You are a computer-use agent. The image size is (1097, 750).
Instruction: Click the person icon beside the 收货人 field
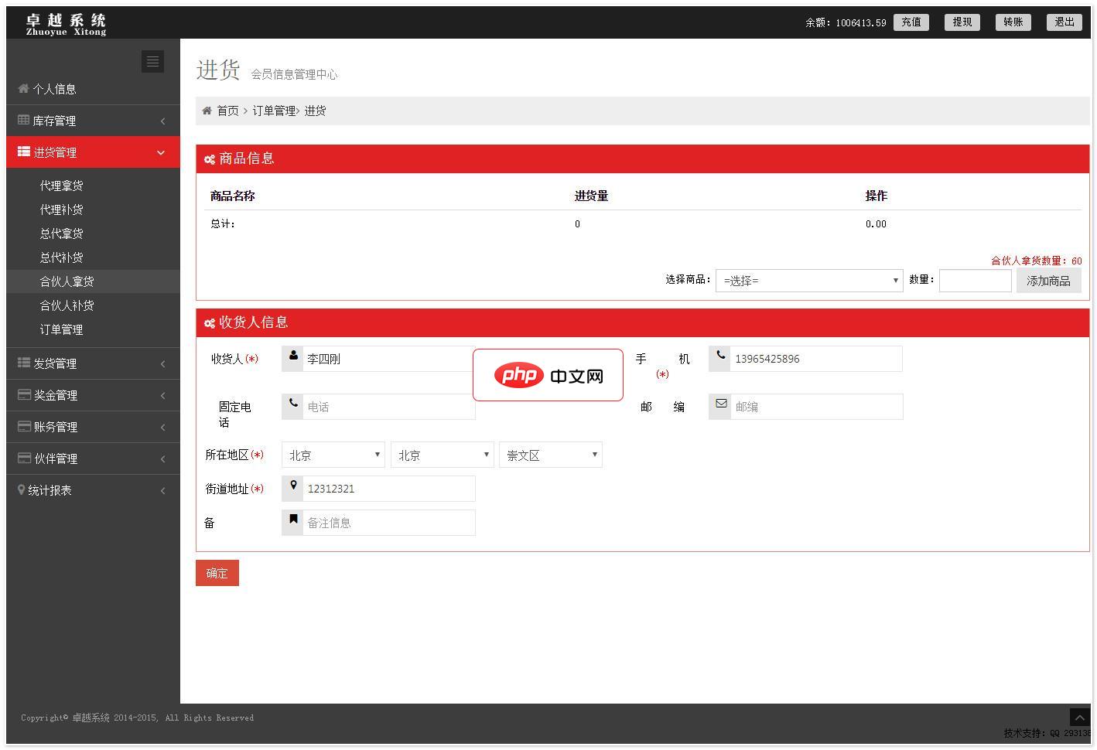coord(292,356)
